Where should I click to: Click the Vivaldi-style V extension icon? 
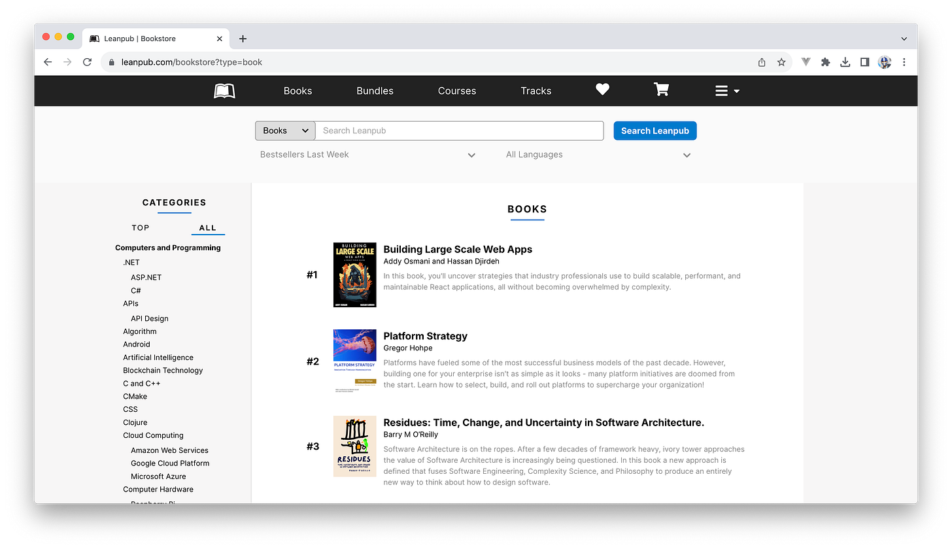(x=806, y=62)
